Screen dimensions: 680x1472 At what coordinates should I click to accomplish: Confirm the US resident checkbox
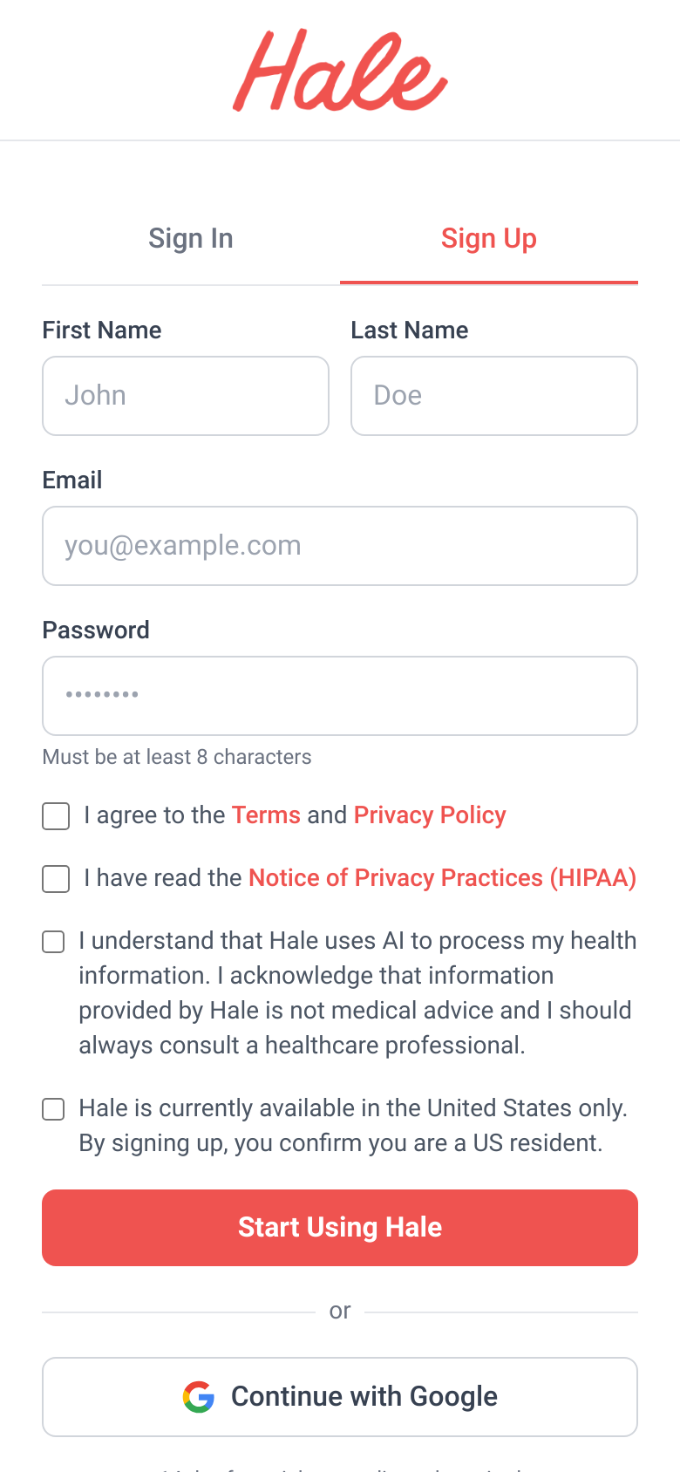[x=53, y=1109]
